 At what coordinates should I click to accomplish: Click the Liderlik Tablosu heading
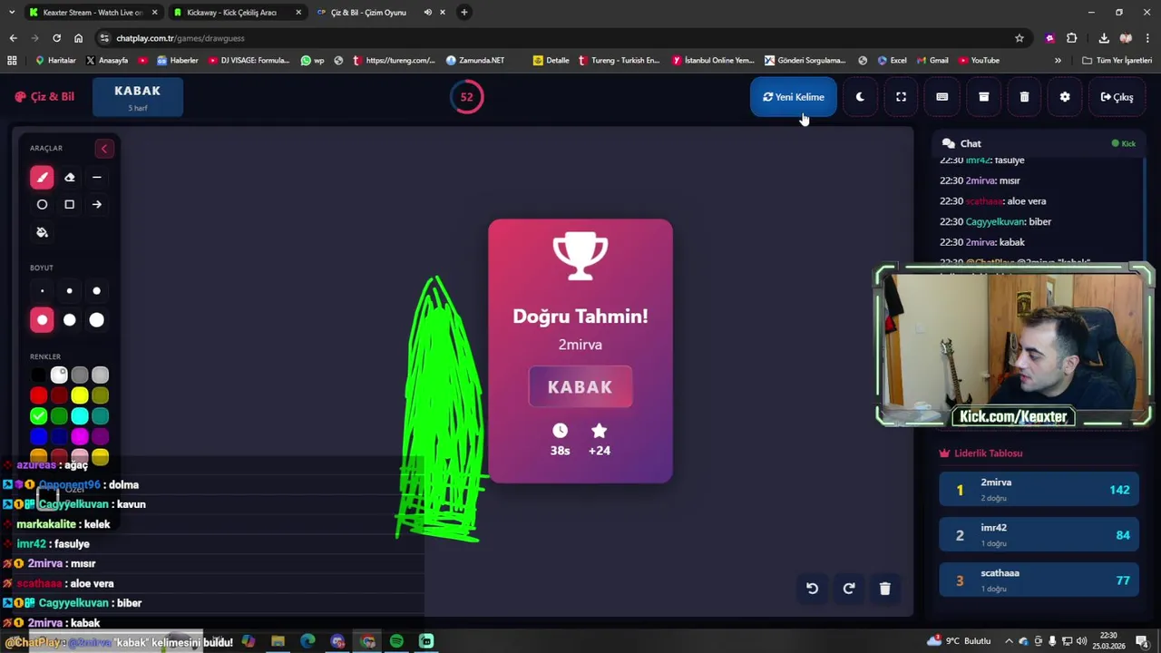point(981,453)
